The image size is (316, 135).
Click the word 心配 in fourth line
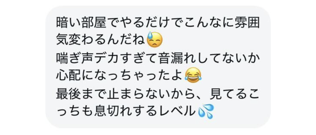click(x=68, y=75)
